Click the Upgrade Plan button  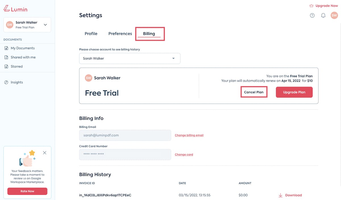click(x=294, y=92)
